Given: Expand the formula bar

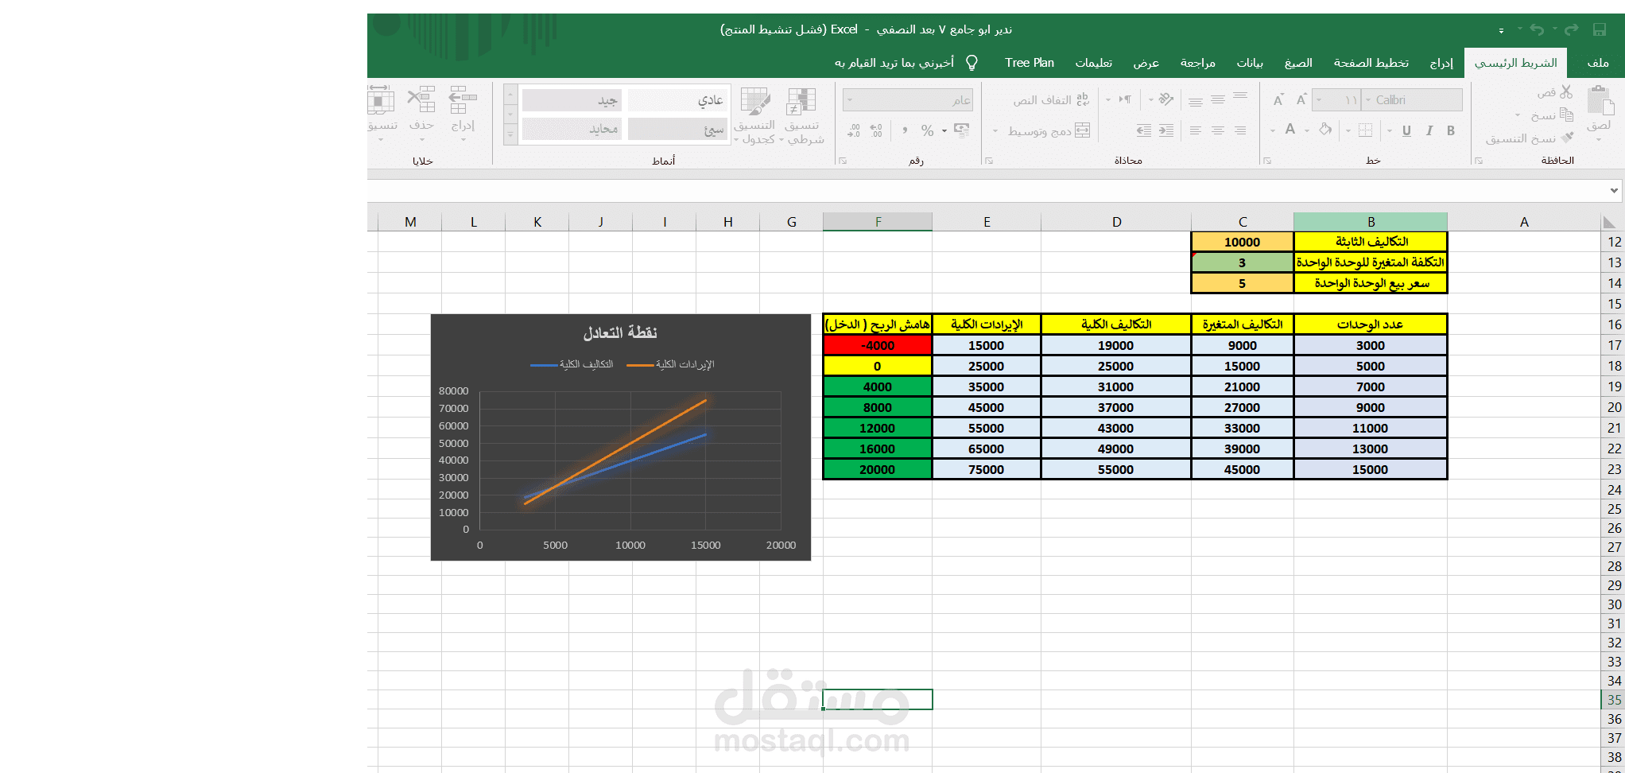Looking at the screenshot, I should point(1614,190).
